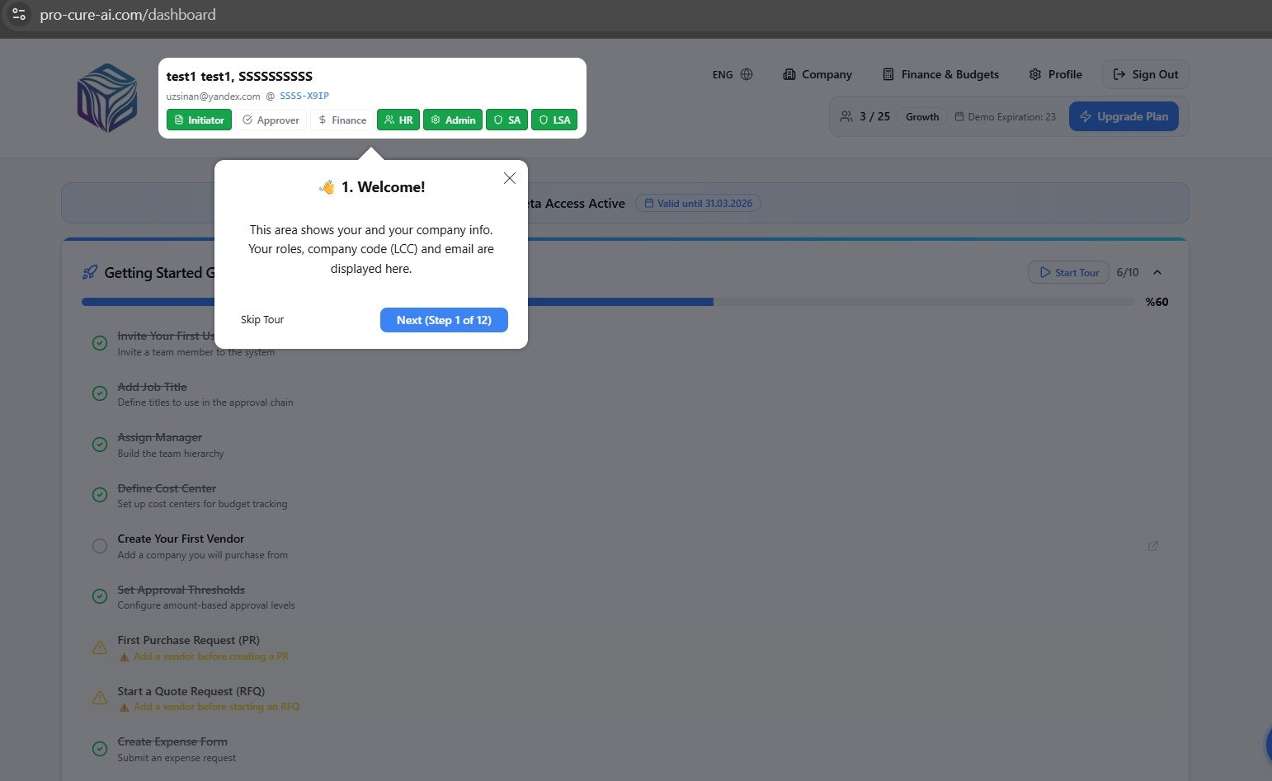Click the browser address bar URL

pos(128,15)
